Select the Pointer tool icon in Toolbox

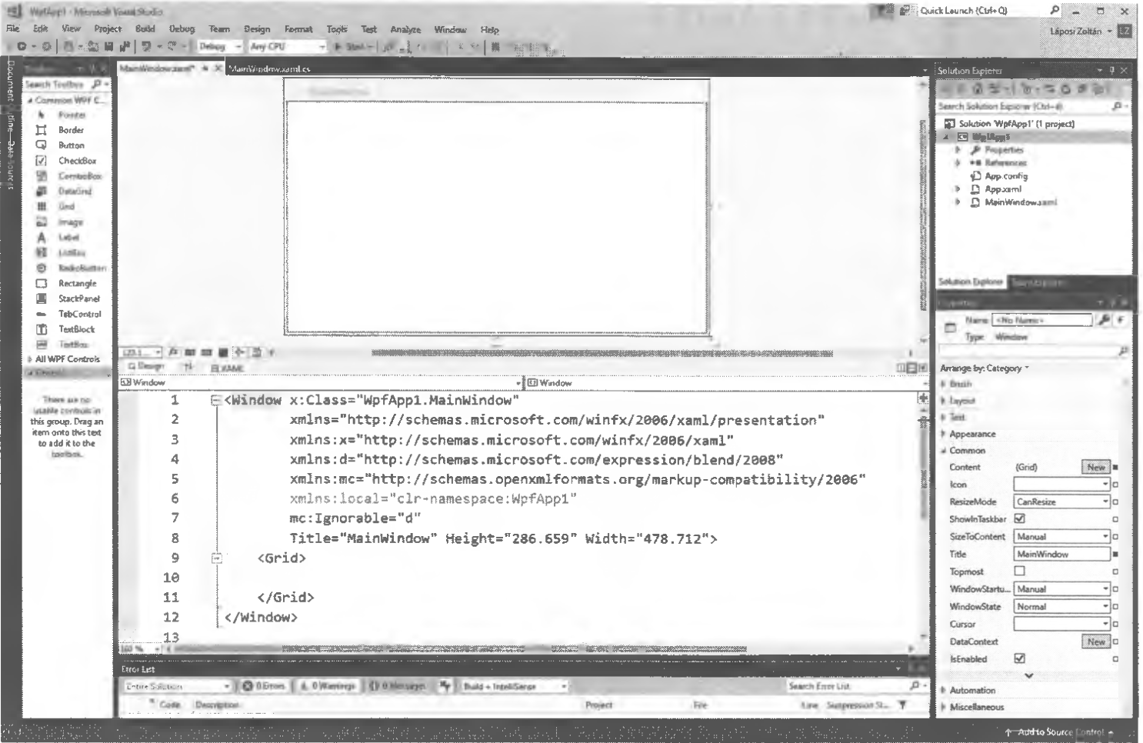[x=42, y=115]
